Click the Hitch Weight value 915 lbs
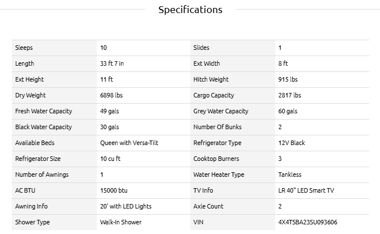Viewport: 380px width, 234px height. pyautogui.click(x=288, y=79)
